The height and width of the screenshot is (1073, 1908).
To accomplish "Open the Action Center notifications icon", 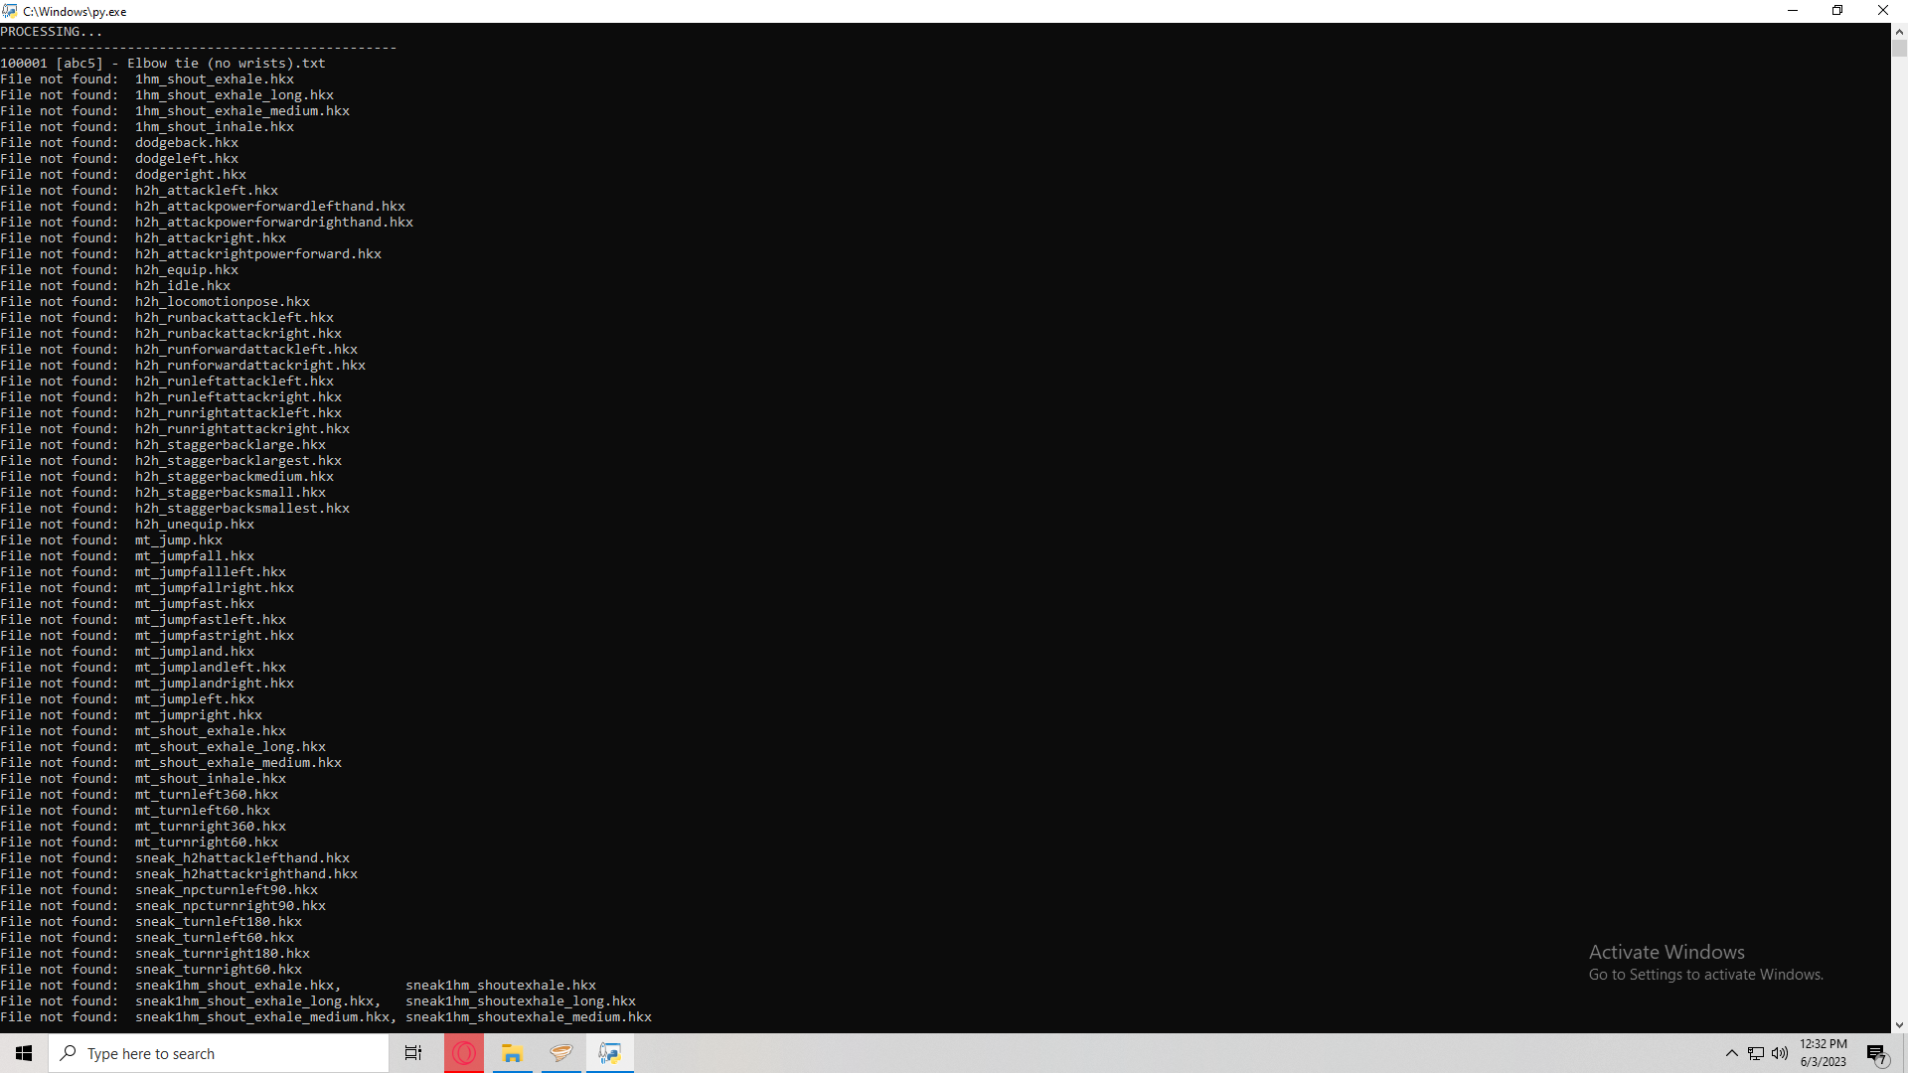I will (x=1876, y=1053).
